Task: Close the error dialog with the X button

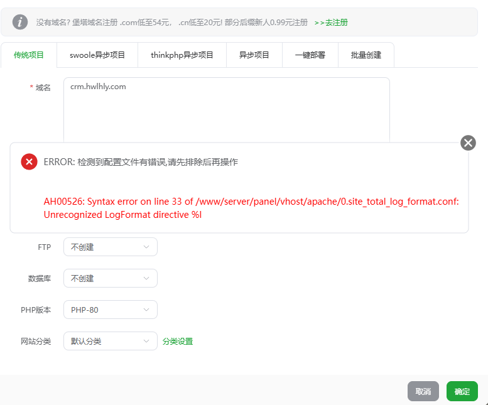Action: tap(468, 143)
